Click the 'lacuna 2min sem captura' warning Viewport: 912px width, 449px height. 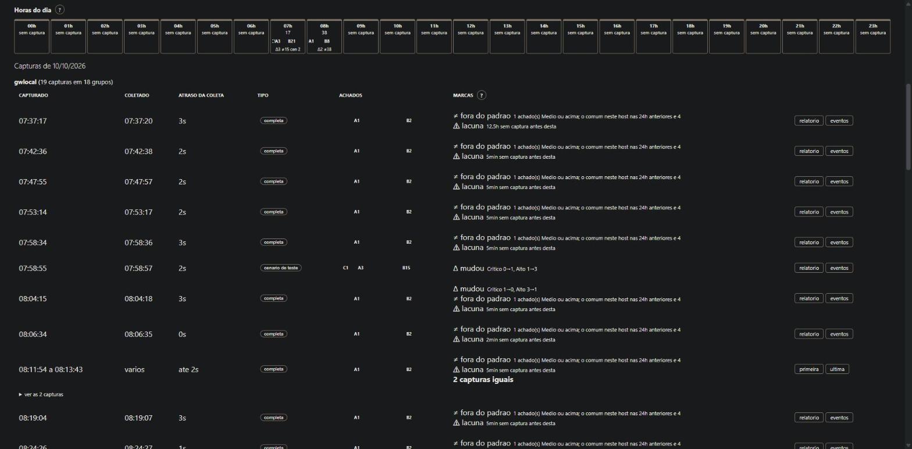[504, 340]
